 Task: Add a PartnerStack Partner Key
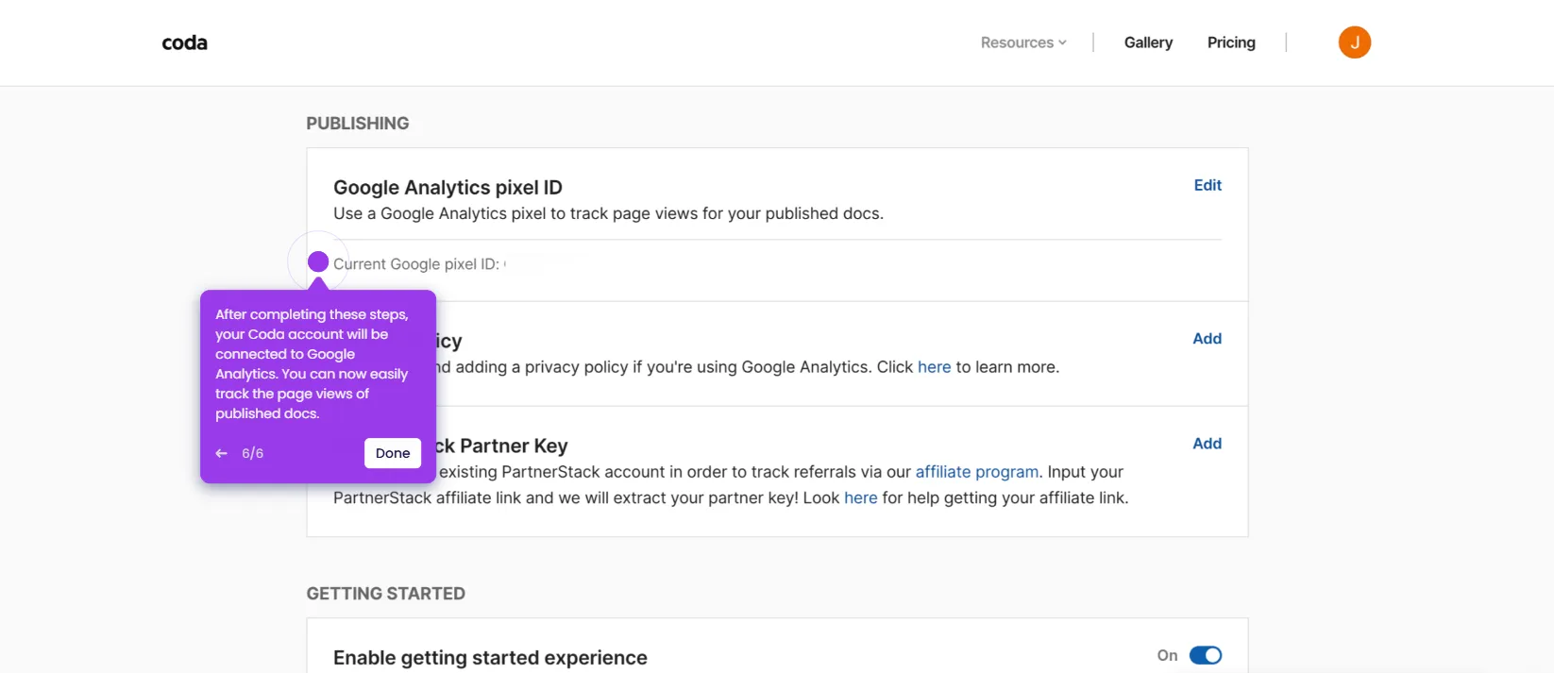click(x=1207, y=443)
